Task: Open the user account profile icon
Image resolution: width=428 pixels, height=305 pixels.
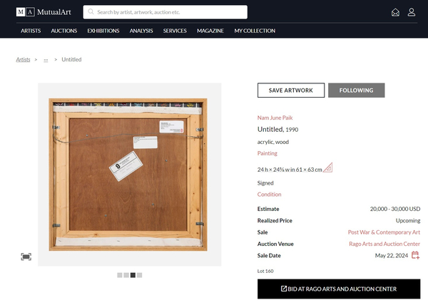Action: [x=412, y=12]
